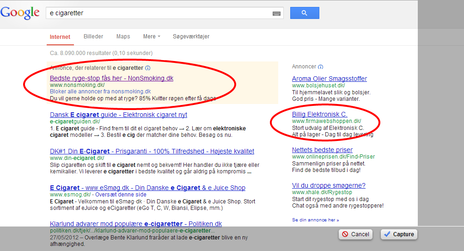Open 'Billig Elektronisk C.' ad
The width and height of the screenshot is (464, 251).
(x=320, y=114)
